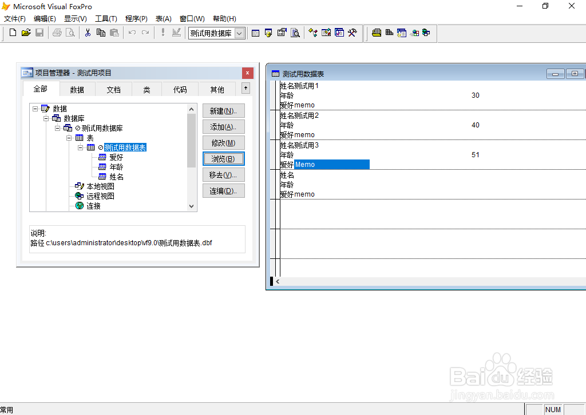The width and height of the screenshot is (586, 415).
Task: Select 远程视图 in project tree
Action: click(100, 196)
